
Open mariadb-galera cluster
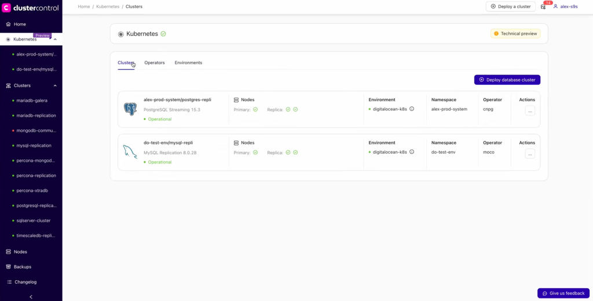pyautogui.click(x=32, y=101)
